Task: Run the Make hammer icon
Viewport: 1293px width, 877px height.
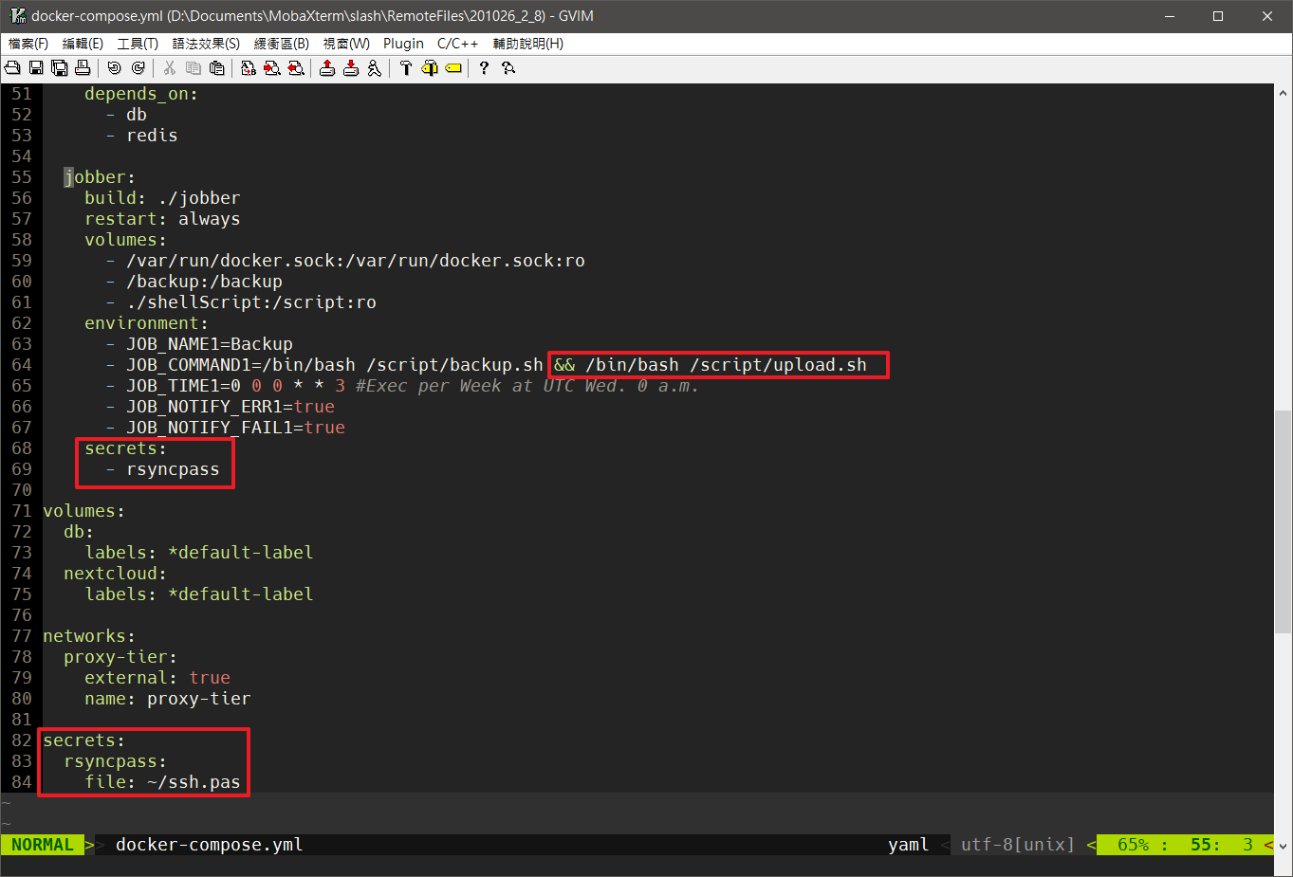Action: coord(406,67)
